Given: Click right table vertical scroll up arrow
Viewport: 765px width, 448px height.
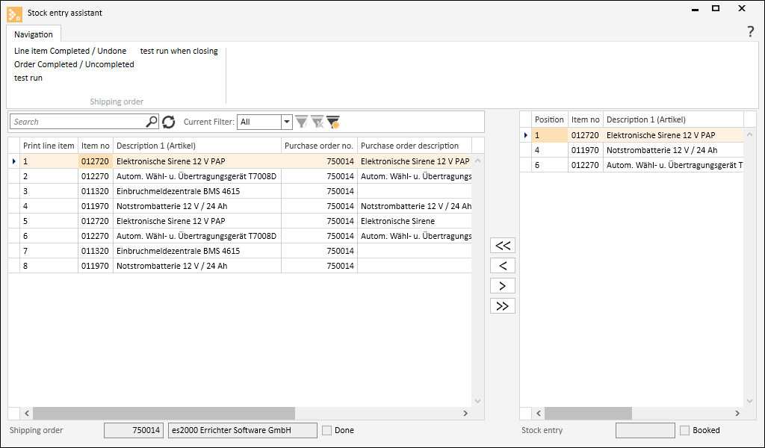Looking at the screenshot, I should [x=750, y=134].
